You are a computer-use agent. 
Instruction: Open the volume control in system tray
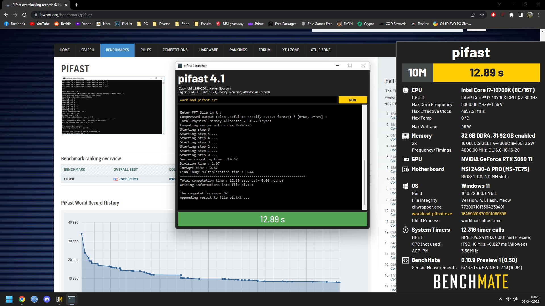pos(515,299)
